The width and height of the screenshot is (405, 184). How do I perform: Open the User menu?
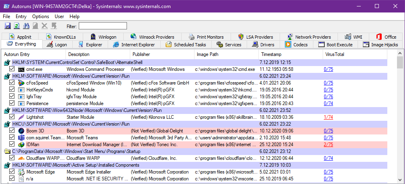[x=59, y=17]
